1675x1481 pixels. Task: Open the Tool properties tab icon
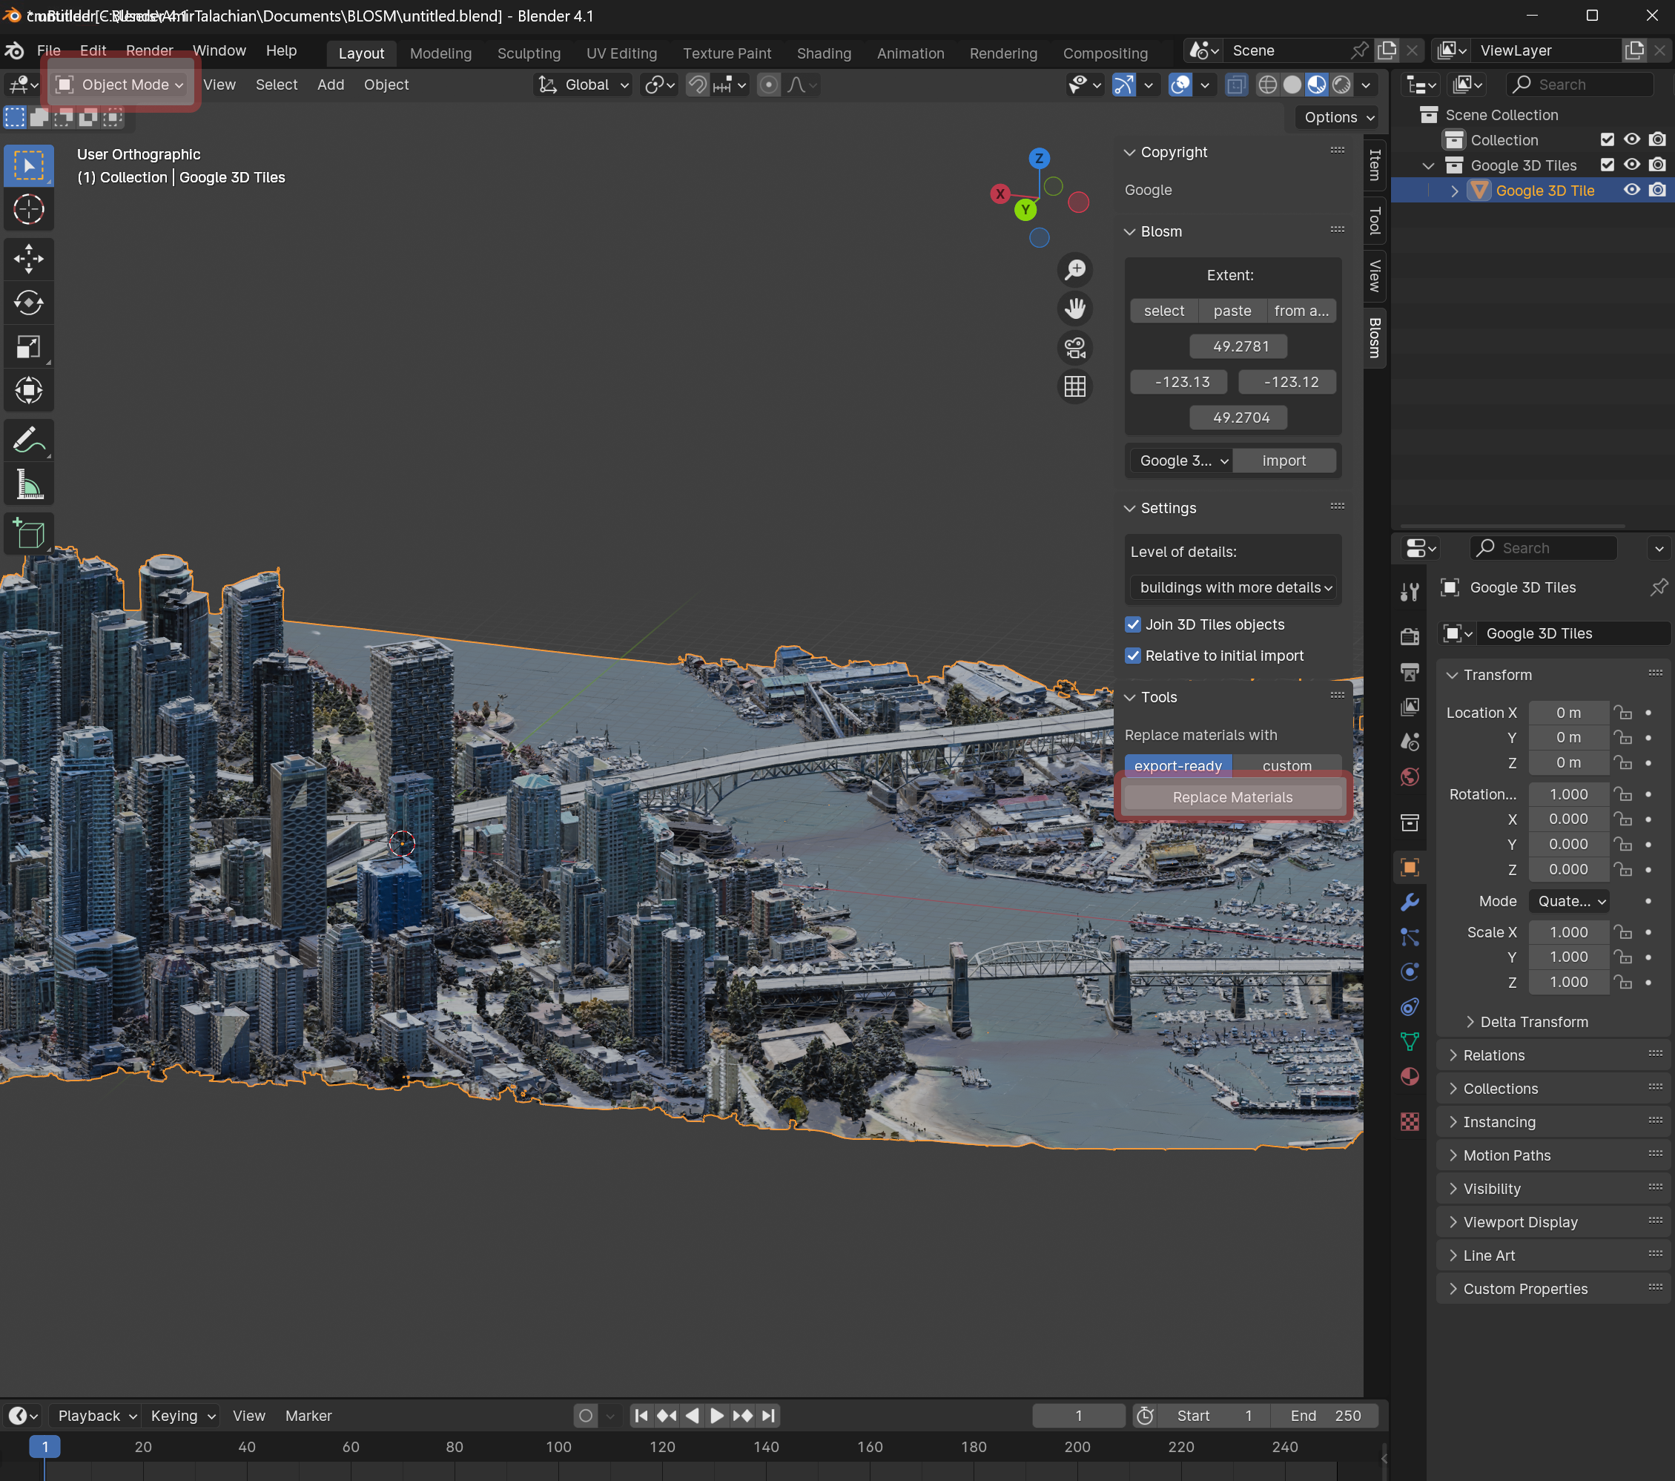[1410, 592]
